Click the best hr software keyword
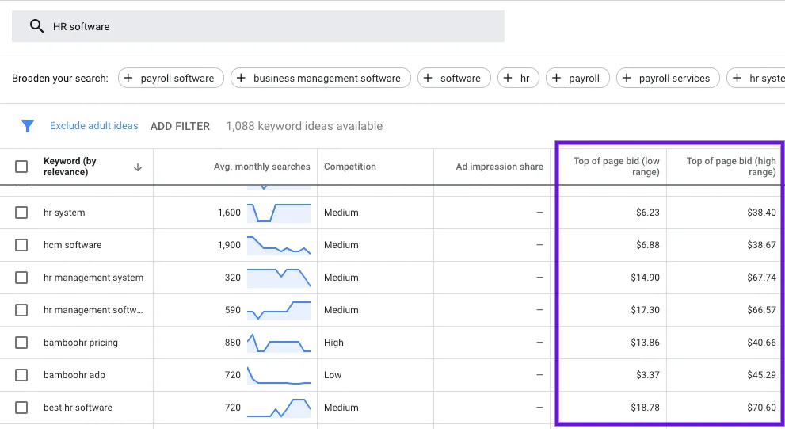Screen dimensions: 785x429 pos(78,408)
